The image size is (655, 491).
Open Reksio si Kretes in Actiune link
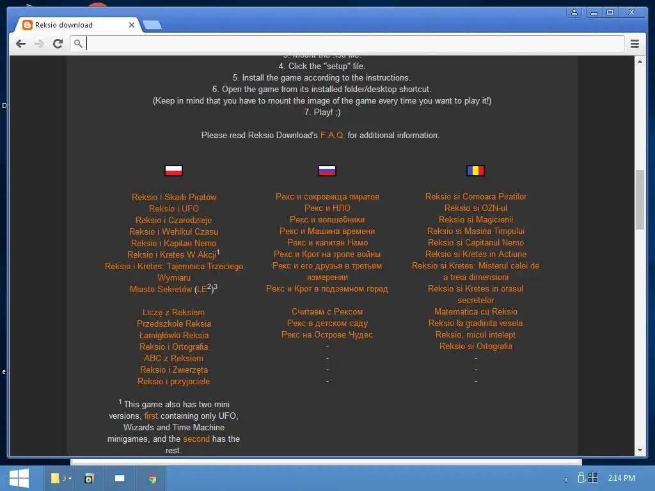click(x=476, y=254)
